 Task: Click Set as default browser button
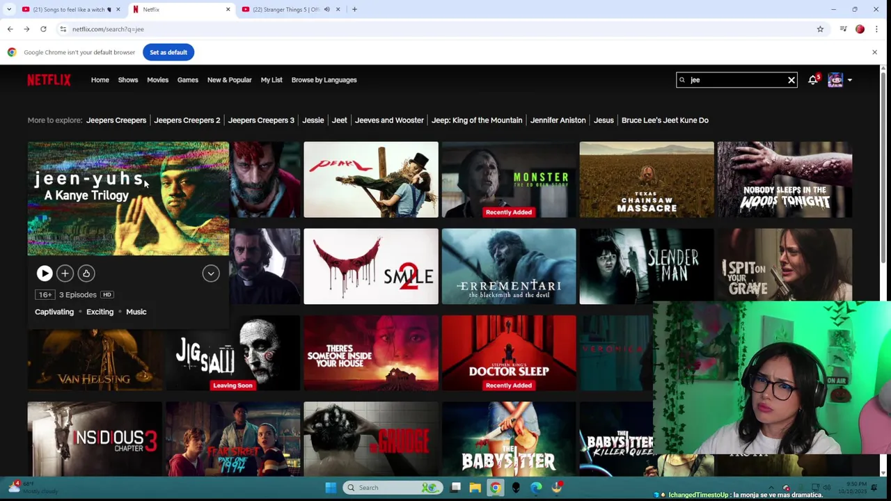point(168,52)
